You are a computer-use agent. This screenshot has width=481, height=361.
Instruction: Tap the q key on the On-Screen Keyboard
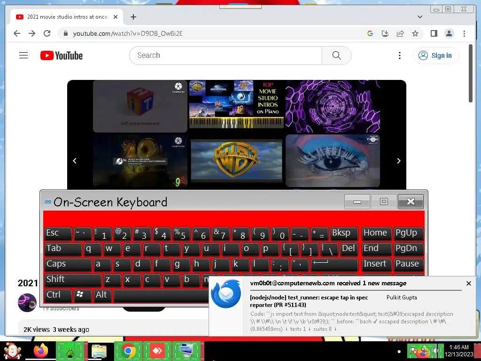(93, 249)
